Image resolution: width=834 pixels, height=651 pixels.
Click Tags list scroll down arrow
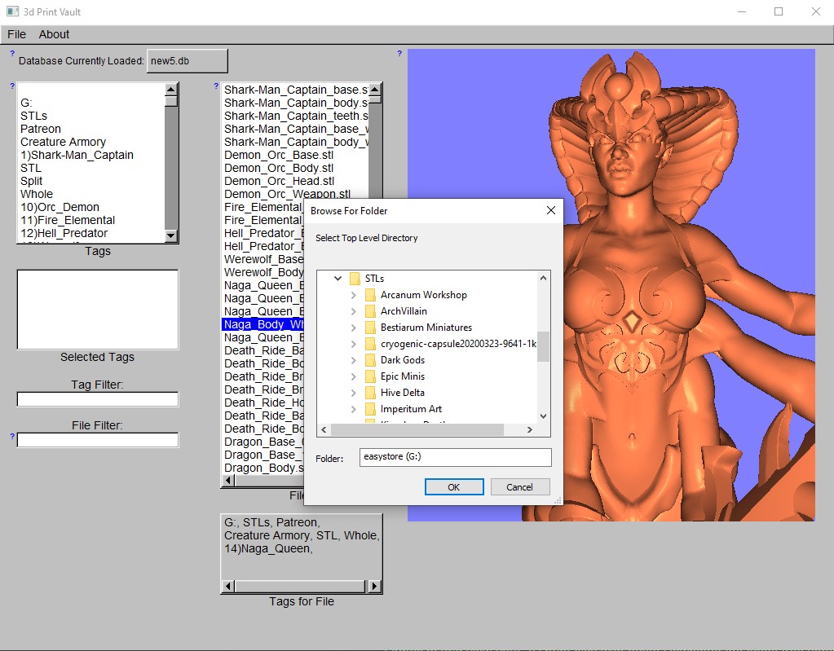point(171,236)
